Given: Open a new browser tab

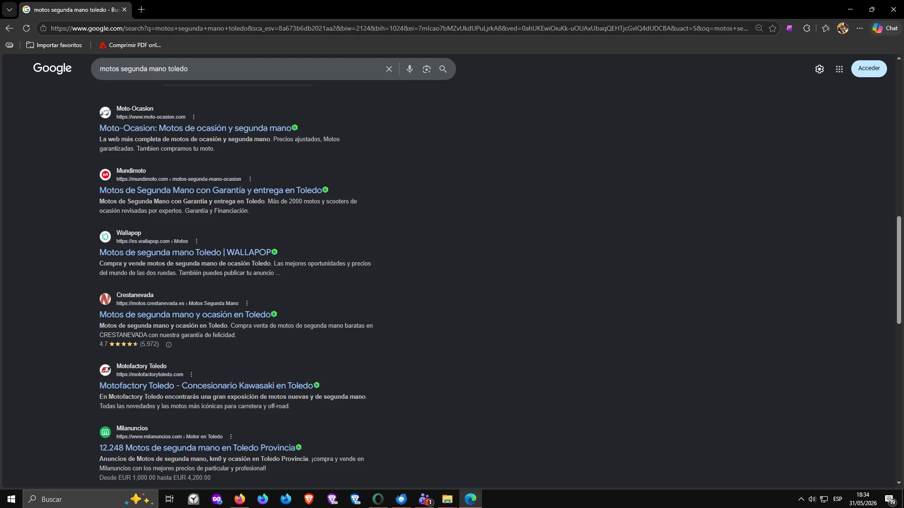Looking at the screenshot, I should [141, 9].
